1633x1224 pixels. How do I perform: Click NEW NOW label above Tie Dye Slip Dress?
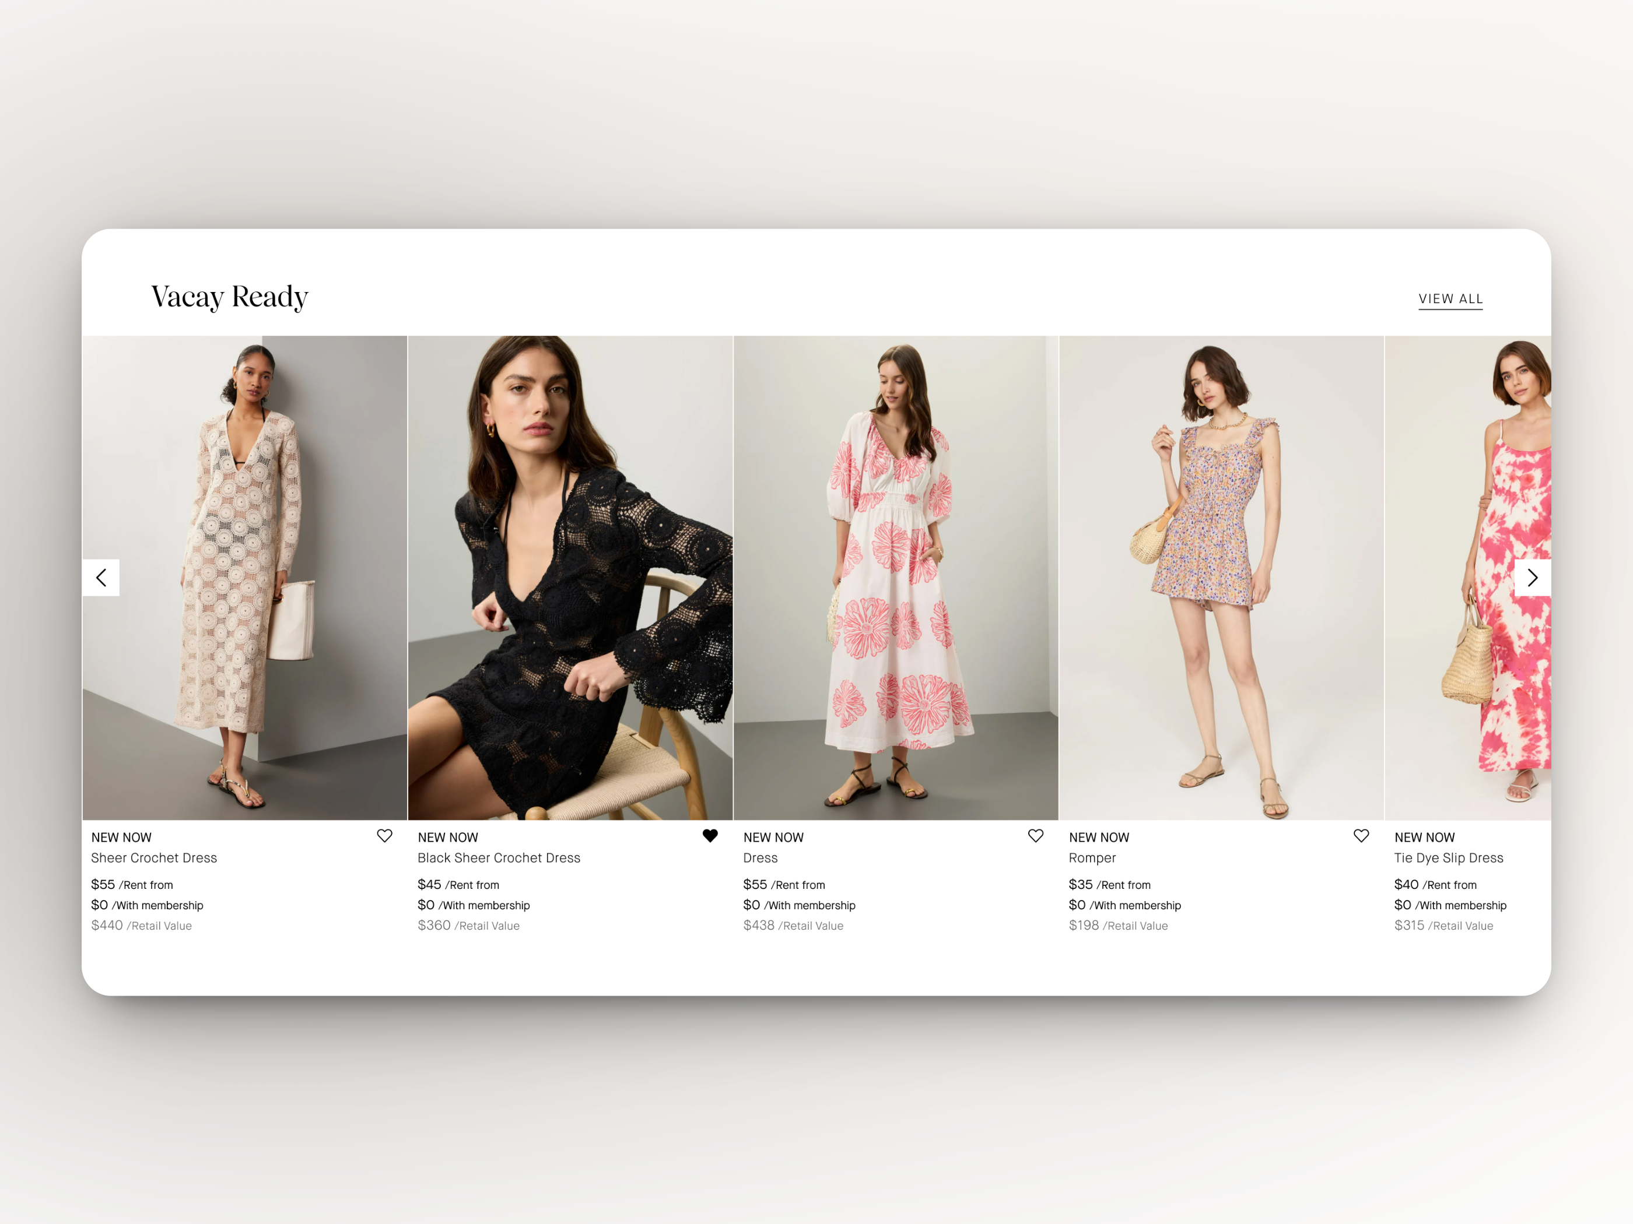(1425, 838)
